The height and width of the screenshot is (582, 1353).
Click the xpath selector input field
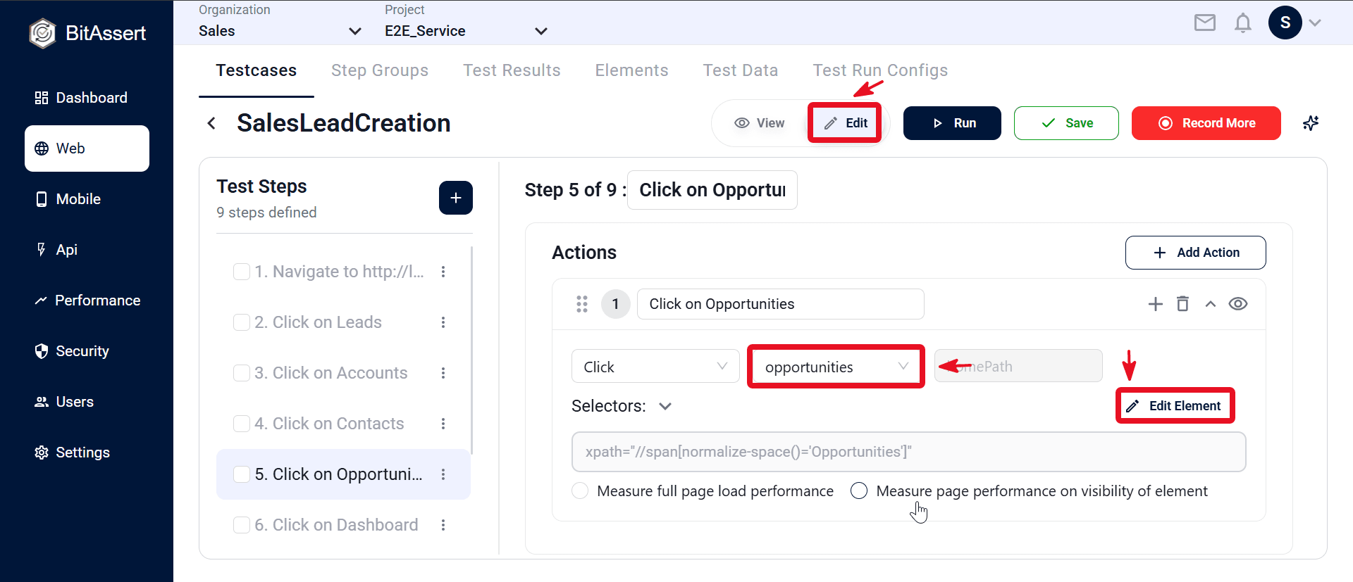pyautogui.click(x=909, y=452)
